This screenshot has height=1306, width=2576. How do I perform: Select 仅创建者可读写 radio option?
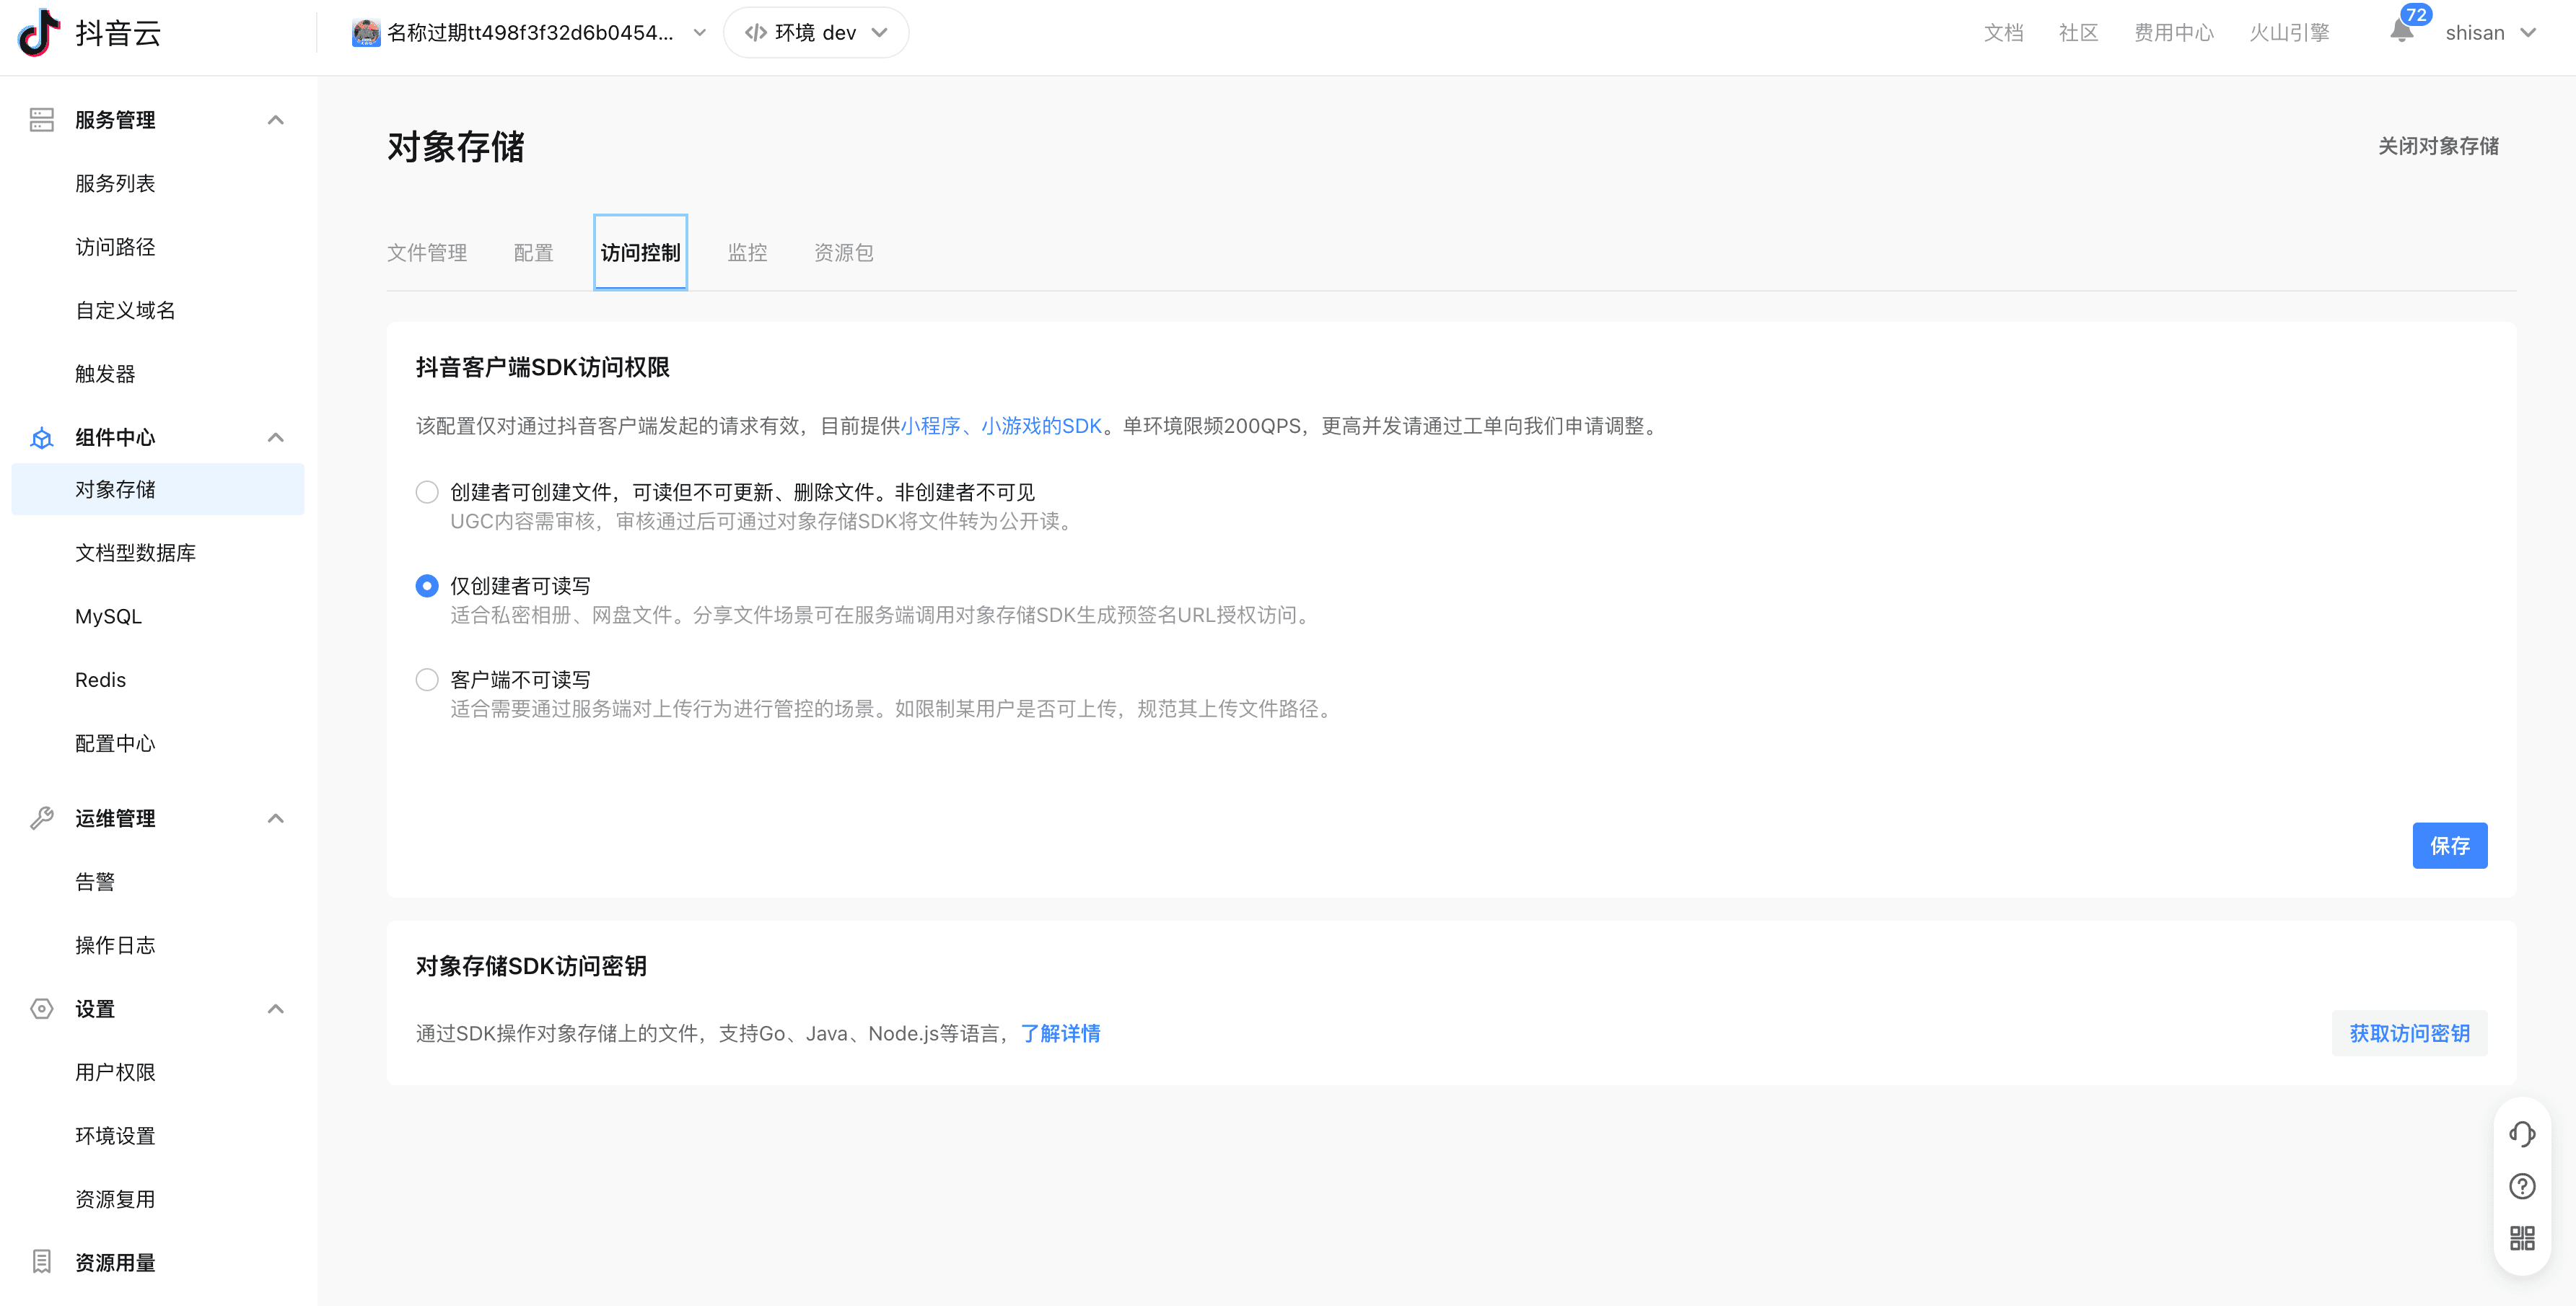(427, 586)
